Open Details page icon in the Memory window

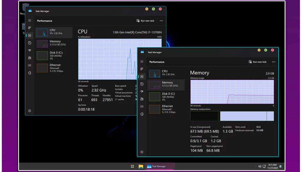coord(142,106)
